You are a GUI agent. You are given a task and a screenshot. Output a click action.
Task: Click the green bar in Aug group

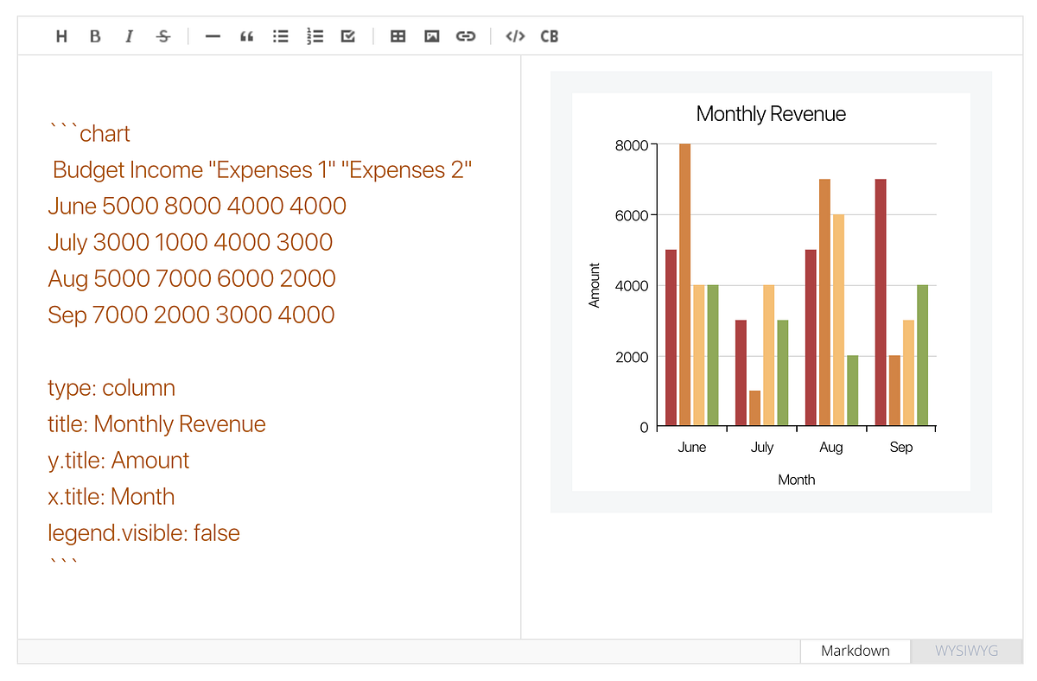click(853, 391)
